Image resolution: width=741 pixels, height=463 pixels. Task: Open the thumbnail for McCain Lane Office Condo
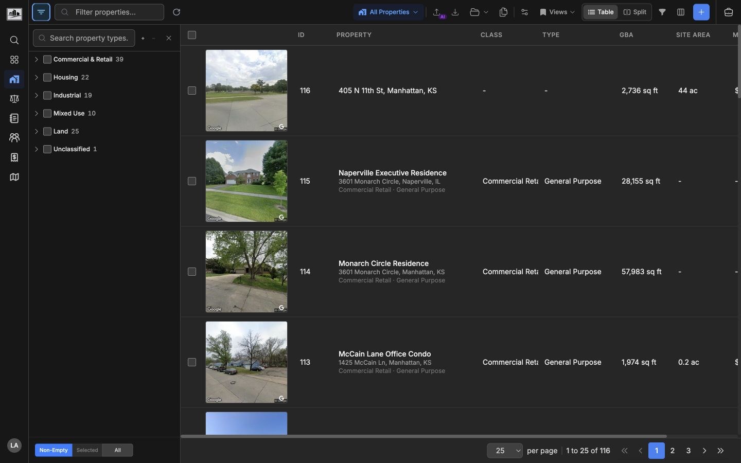pyautogui.click(x=246, y=362)
